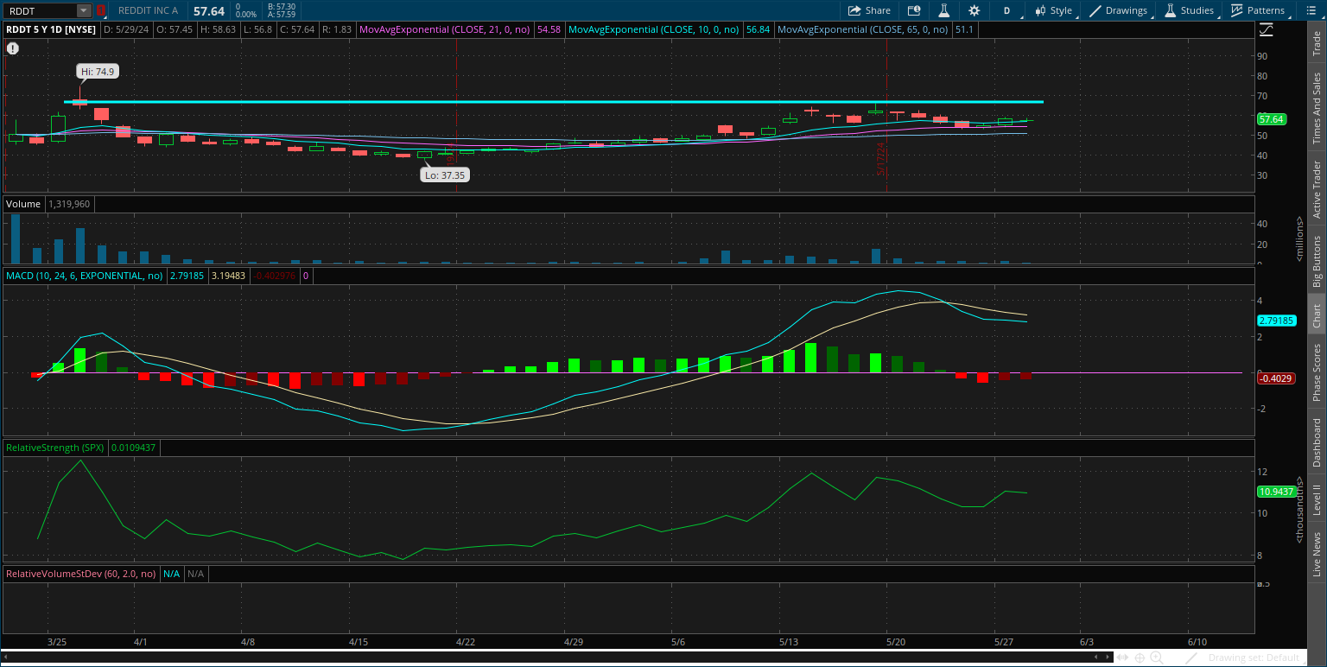Click the RelativeVolumeStDev (60, 2.0, no) label
The image size is (1327, 667).
point(81,574)
